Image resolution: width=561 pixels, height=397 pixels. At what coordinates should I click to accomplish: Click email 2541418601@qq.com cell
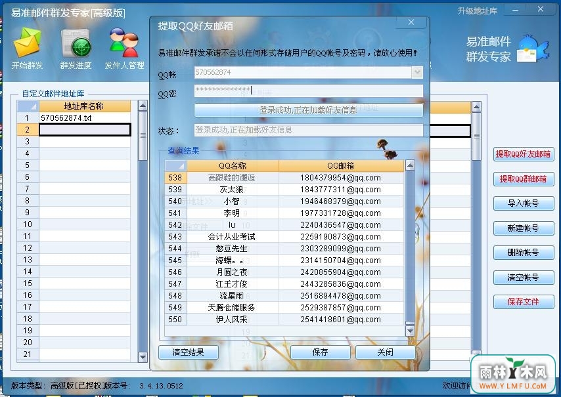pyautogui.click(x=341, y=319)
